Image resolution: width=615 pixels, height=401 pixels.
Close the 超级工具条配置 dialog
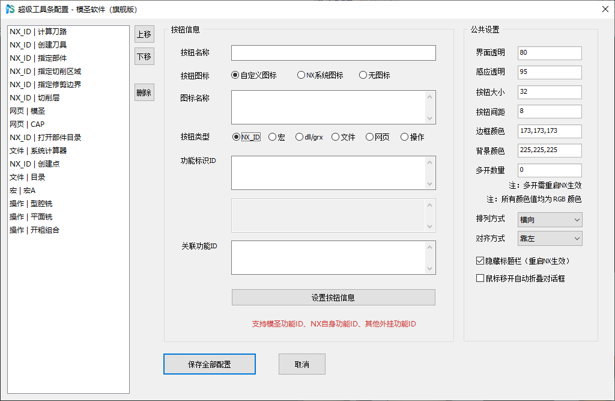pos(605,9)
